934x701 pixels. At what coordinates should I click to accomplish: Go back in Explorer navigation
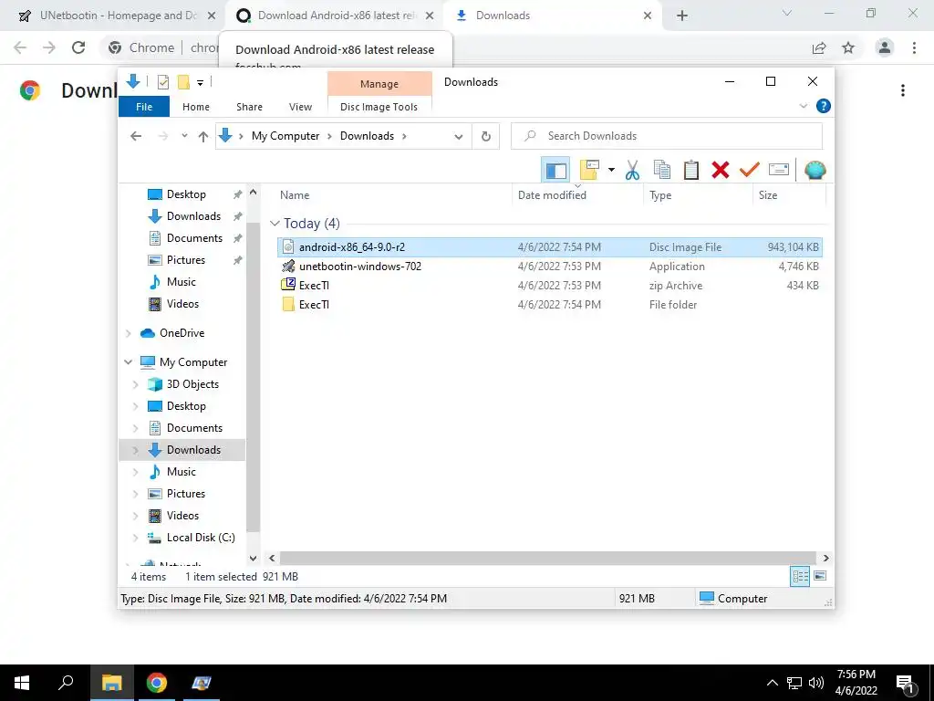[136, 136]
